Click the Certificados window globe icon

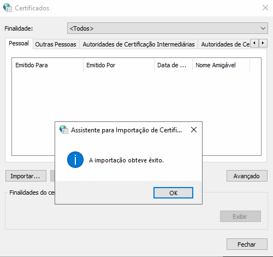point(8,8)
